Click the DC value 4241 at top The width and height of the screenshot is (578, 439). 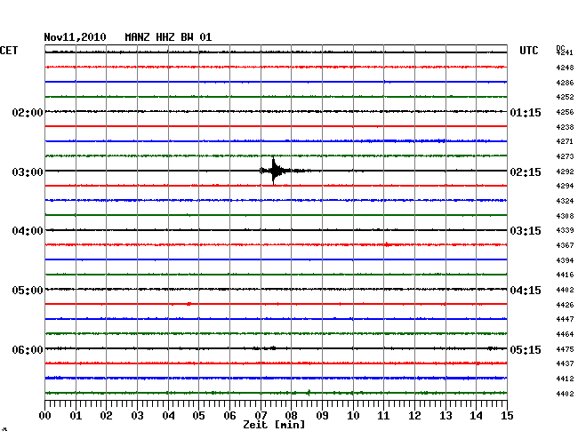[564, 53]
